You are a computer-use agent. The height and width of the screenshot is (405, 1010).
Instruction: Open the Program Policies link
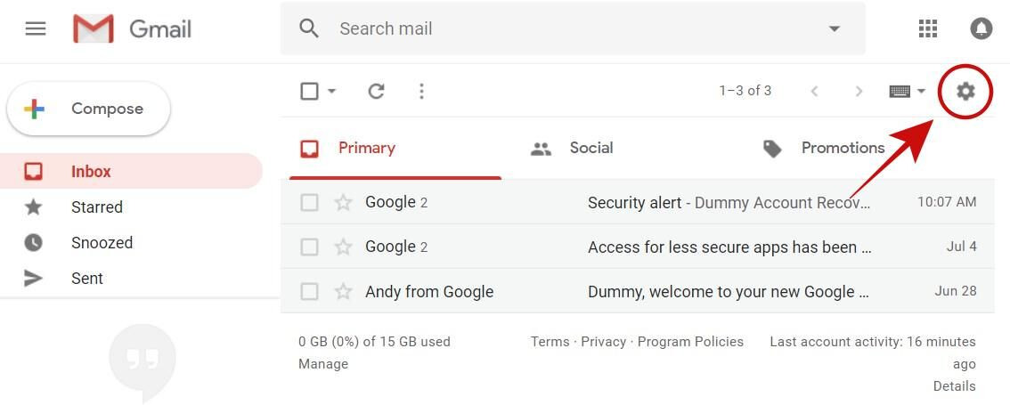point(690,342)
